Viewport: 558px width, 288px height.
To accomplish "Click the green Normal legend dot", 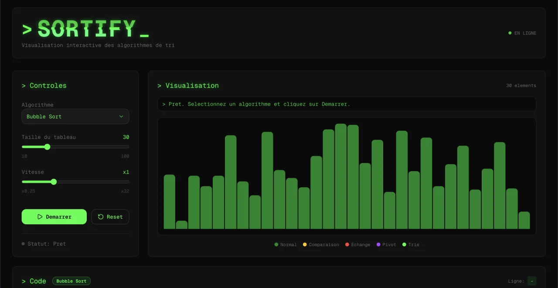I will click(276, 245).
